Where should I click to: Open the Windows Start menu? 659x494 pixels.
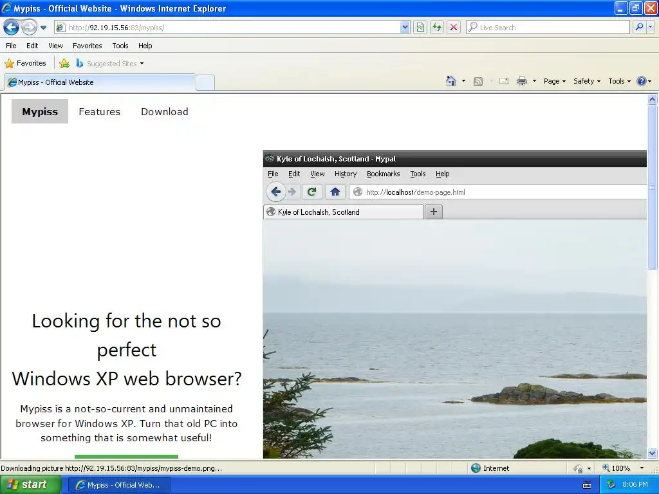pos(30,485)
